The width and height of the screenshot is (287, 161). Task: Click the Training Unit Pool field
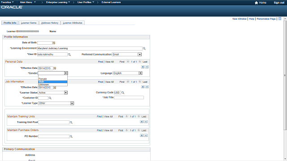point(54,122)
